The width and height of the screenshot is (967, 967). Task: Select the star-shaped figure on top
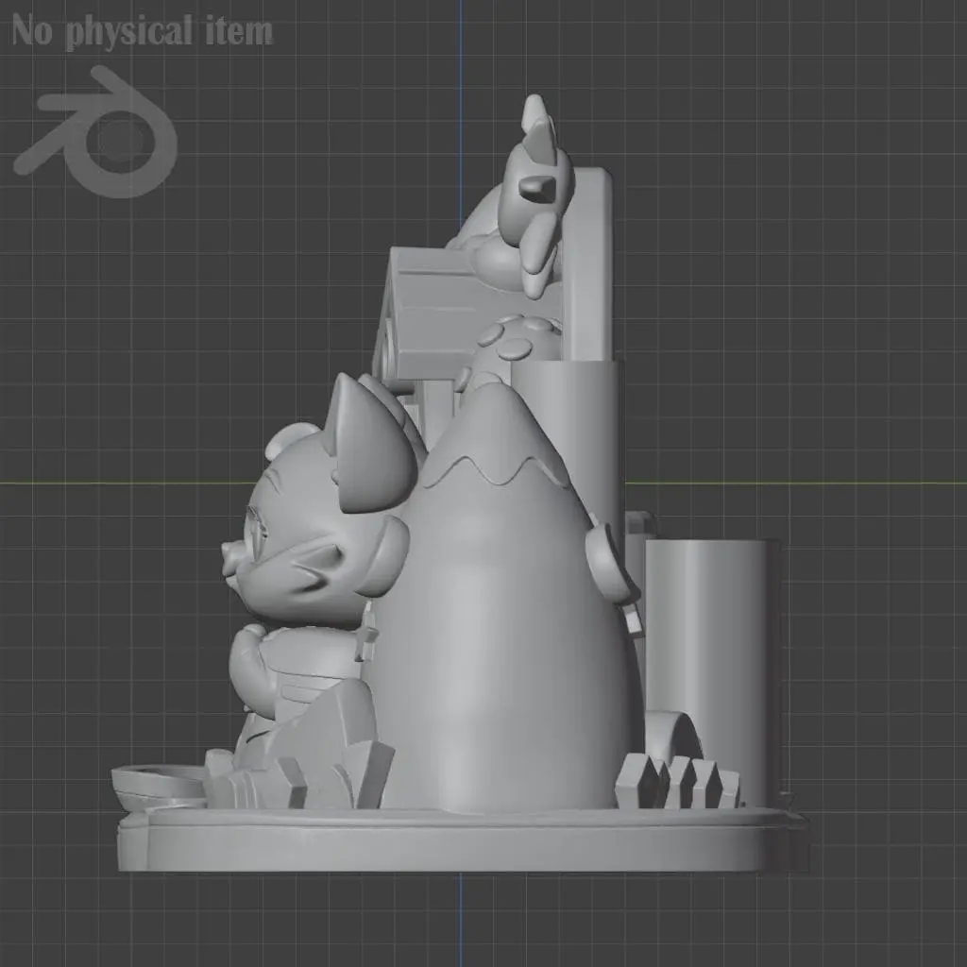pos(537,196)
